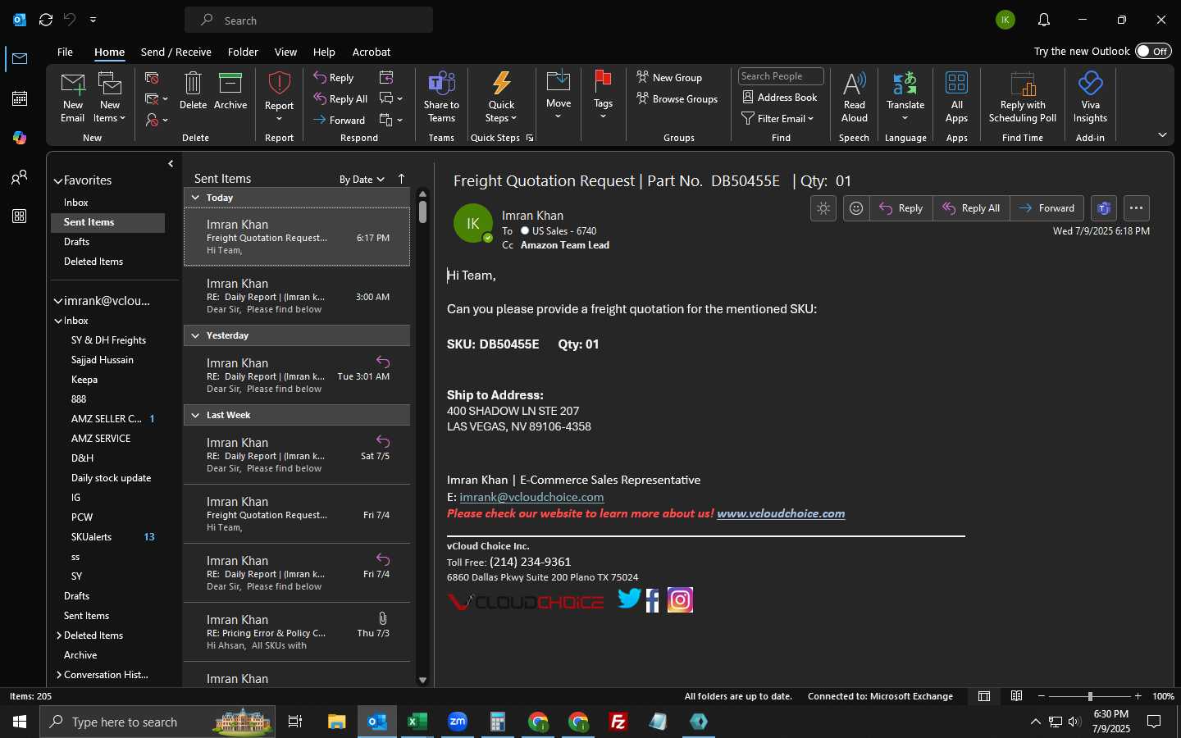Open www.vcloudchoice.com website link
Viewport: 1181px width, 738px height.
pos(781,513)
